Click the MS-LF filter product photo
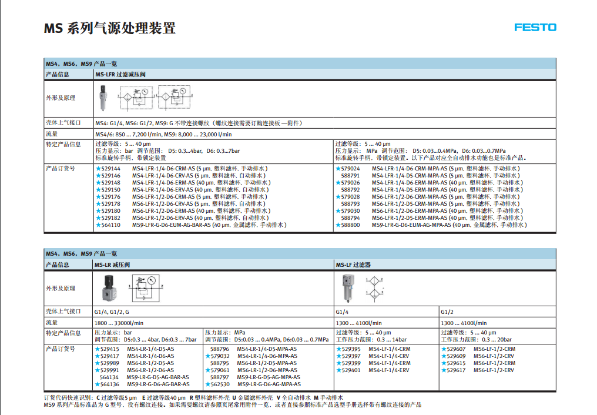597x415 pixels. pyautogui.click(x=348, y=288)
